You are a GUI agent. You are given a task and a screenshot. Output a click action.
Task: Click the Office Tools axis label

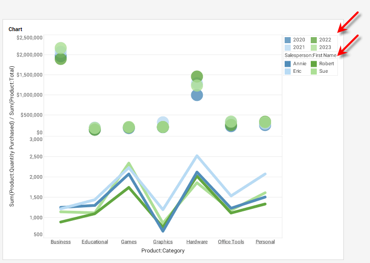point(231,242)
